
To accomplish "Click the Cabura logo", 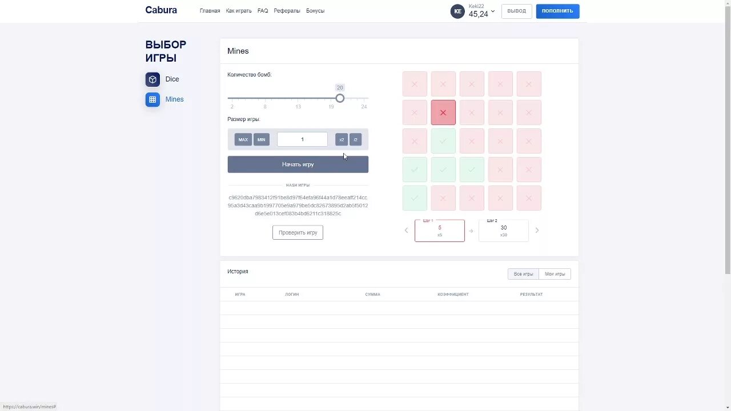I will (161, 10).
